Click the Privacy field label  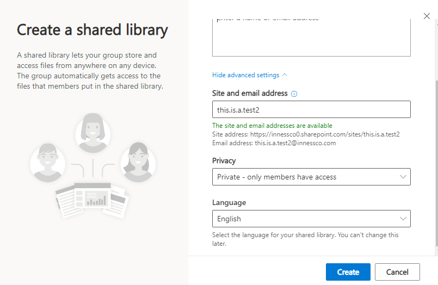(224, 161)
